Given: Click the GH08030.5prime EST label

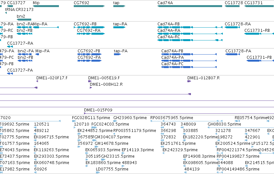Looking at the screenshot, I should pos(224,124).
